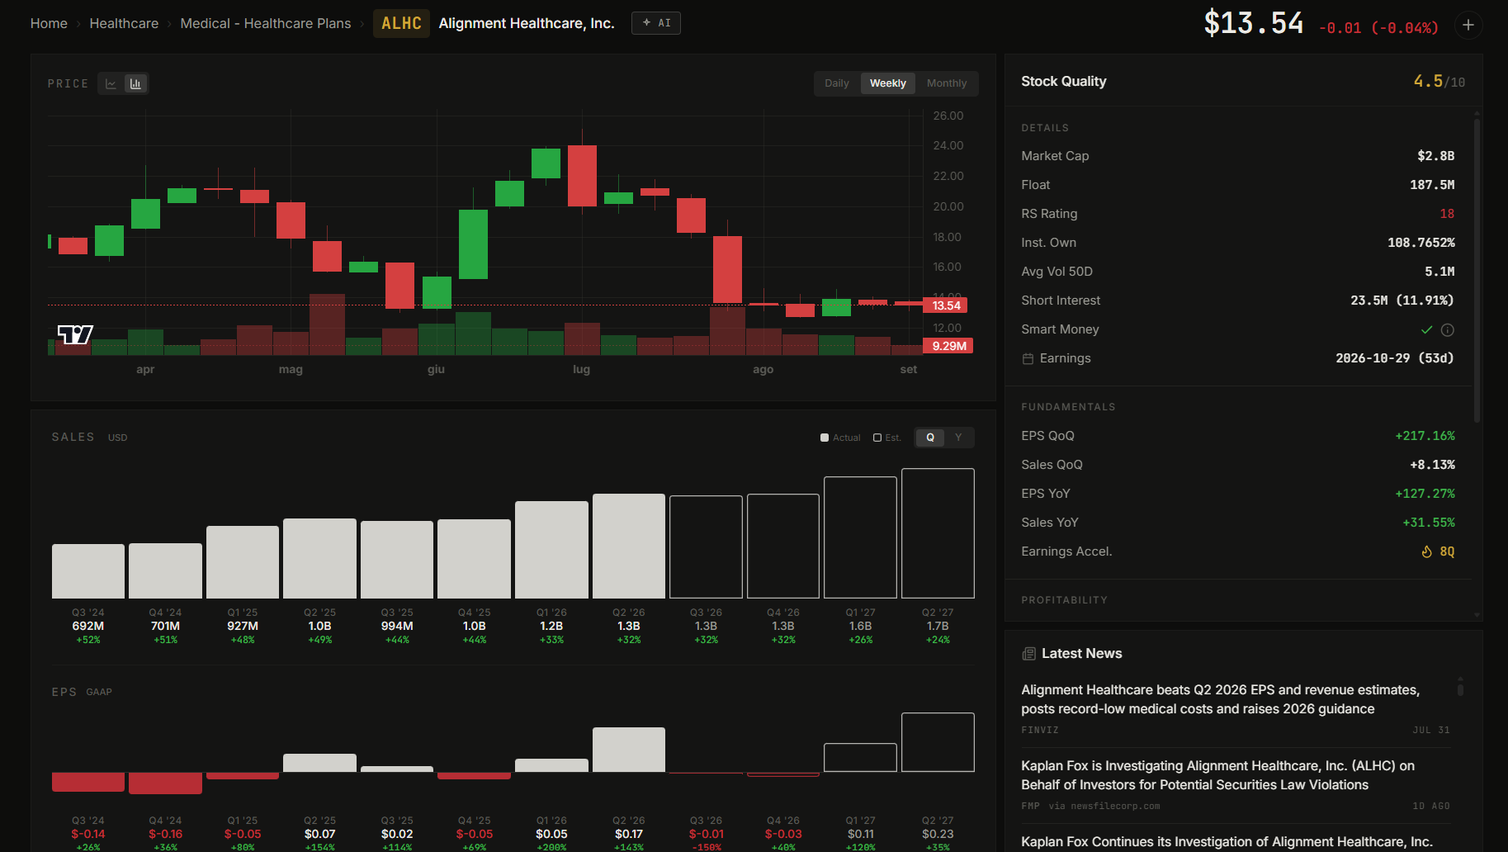Click the Earnings Accel. flame icon

[x=1426, y=551]
